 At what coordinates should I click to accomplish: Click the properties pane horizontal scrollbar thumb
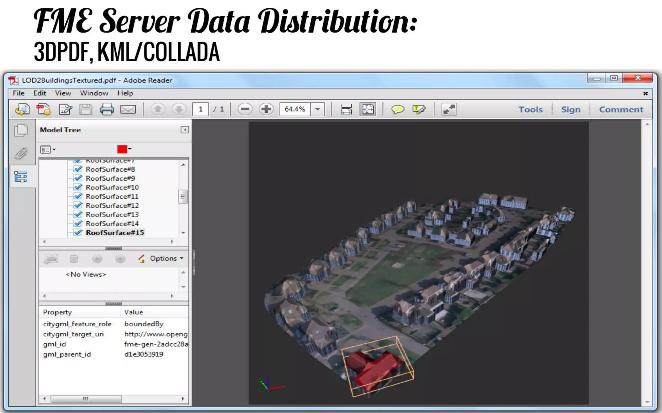pyautogui.click(x=86, y=399)
